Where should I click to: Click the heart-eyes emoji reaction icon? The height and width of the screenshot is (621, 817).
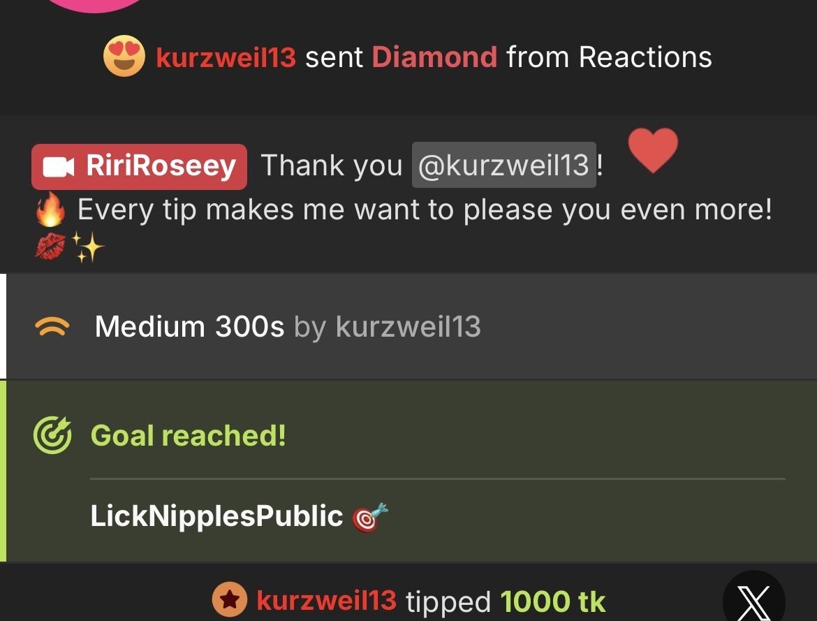pos(124,57)
